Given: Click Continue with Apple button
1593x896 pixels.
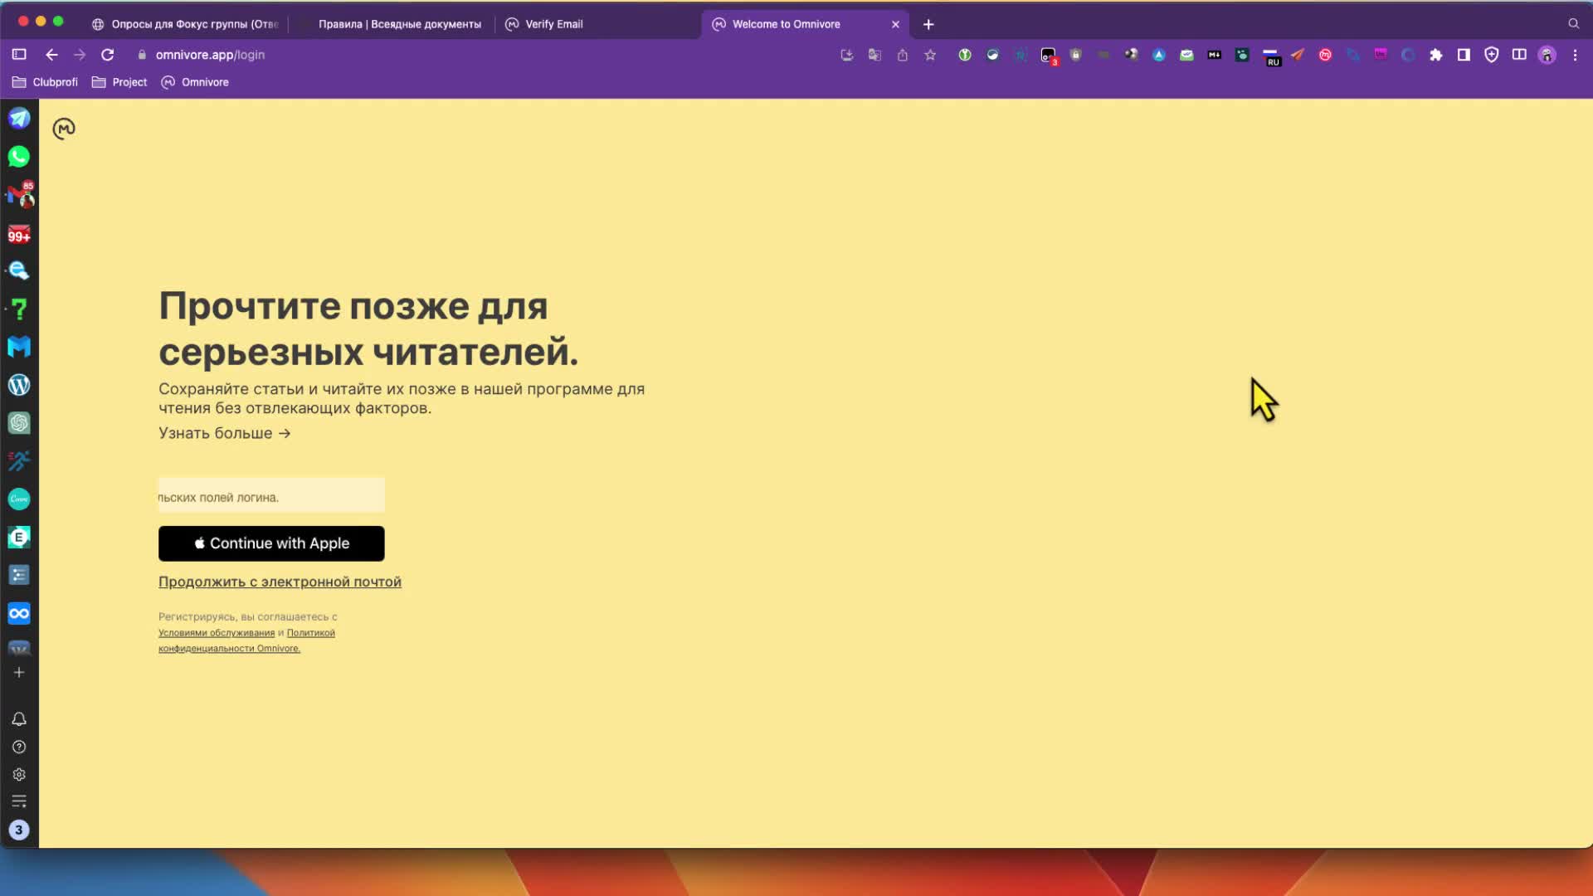Looking at the screenshot, I should (x=271, y=543).
